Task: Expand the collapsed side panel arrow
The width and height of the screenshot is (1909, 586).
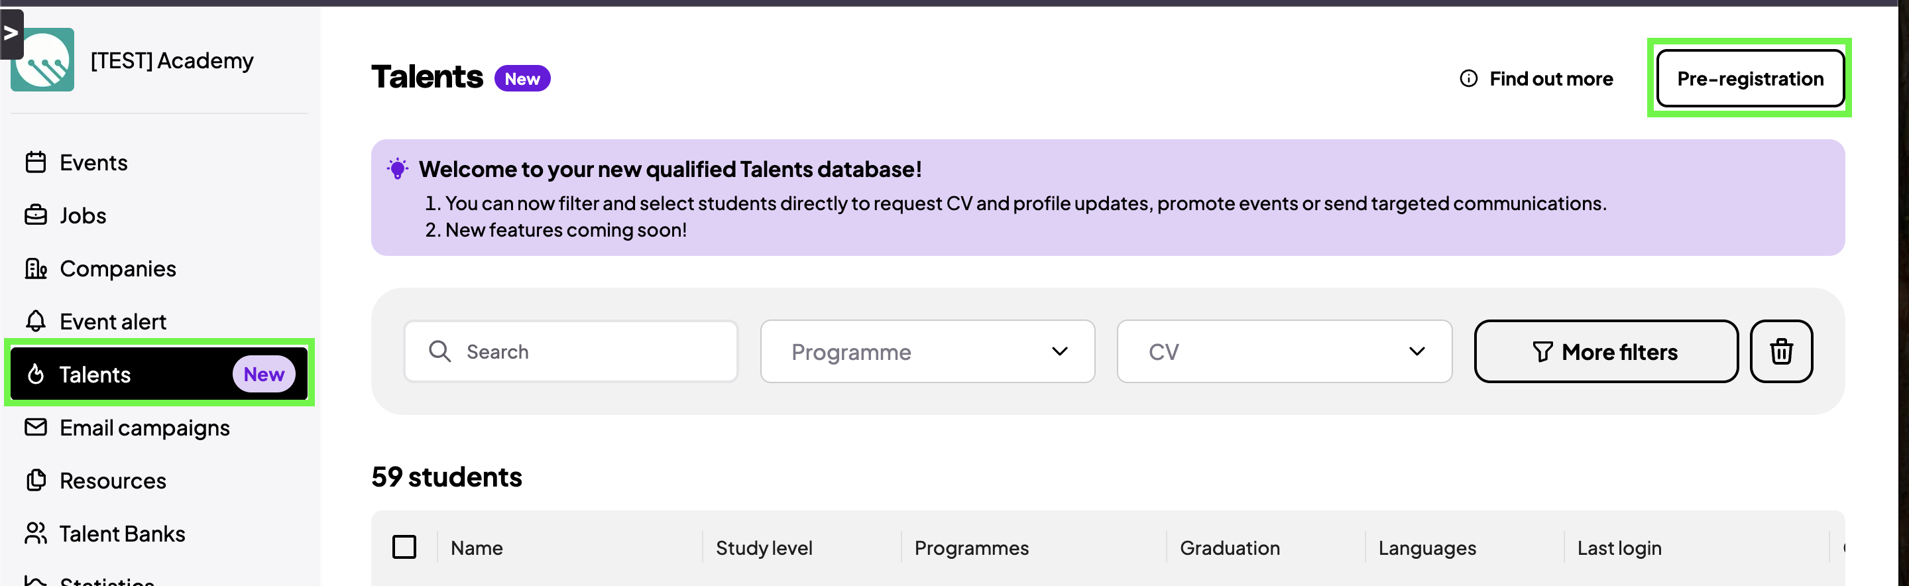Action: (11, 32)
